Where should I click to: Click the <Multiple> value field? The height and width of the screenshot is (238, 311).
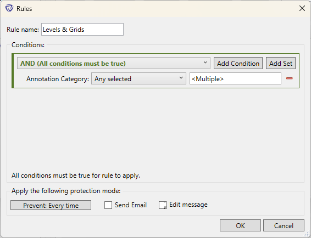pyautogui.click(x=235, y=78)
